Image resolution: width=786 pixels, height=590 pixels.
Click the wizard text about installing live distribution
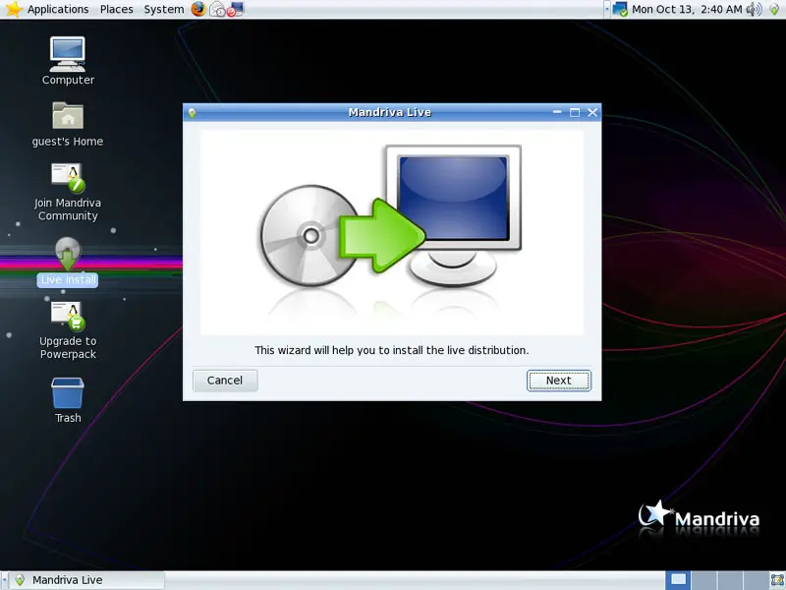[x=391, y=350]
